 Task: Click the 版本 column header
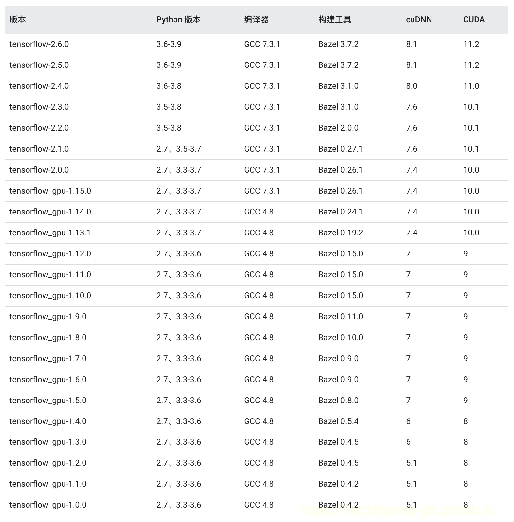(18, 20)
